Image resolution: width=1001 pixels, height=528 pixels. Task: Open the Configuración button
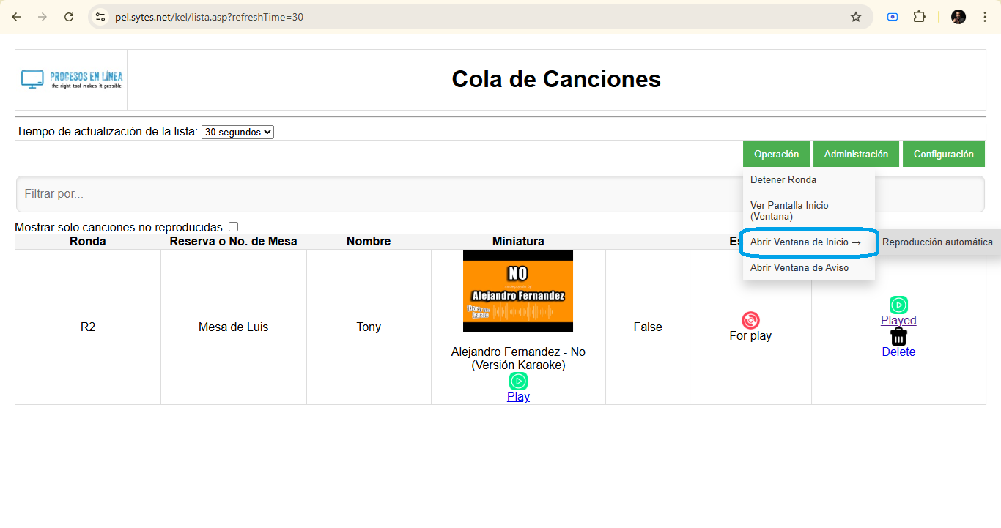pyautogui.click(x=944, y=154)
